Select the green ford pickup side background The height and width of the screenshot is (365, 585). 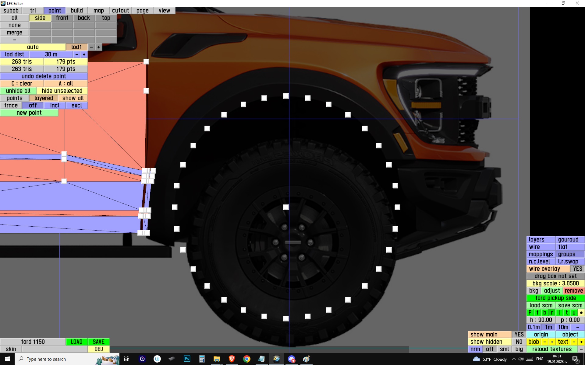(555, 298)
